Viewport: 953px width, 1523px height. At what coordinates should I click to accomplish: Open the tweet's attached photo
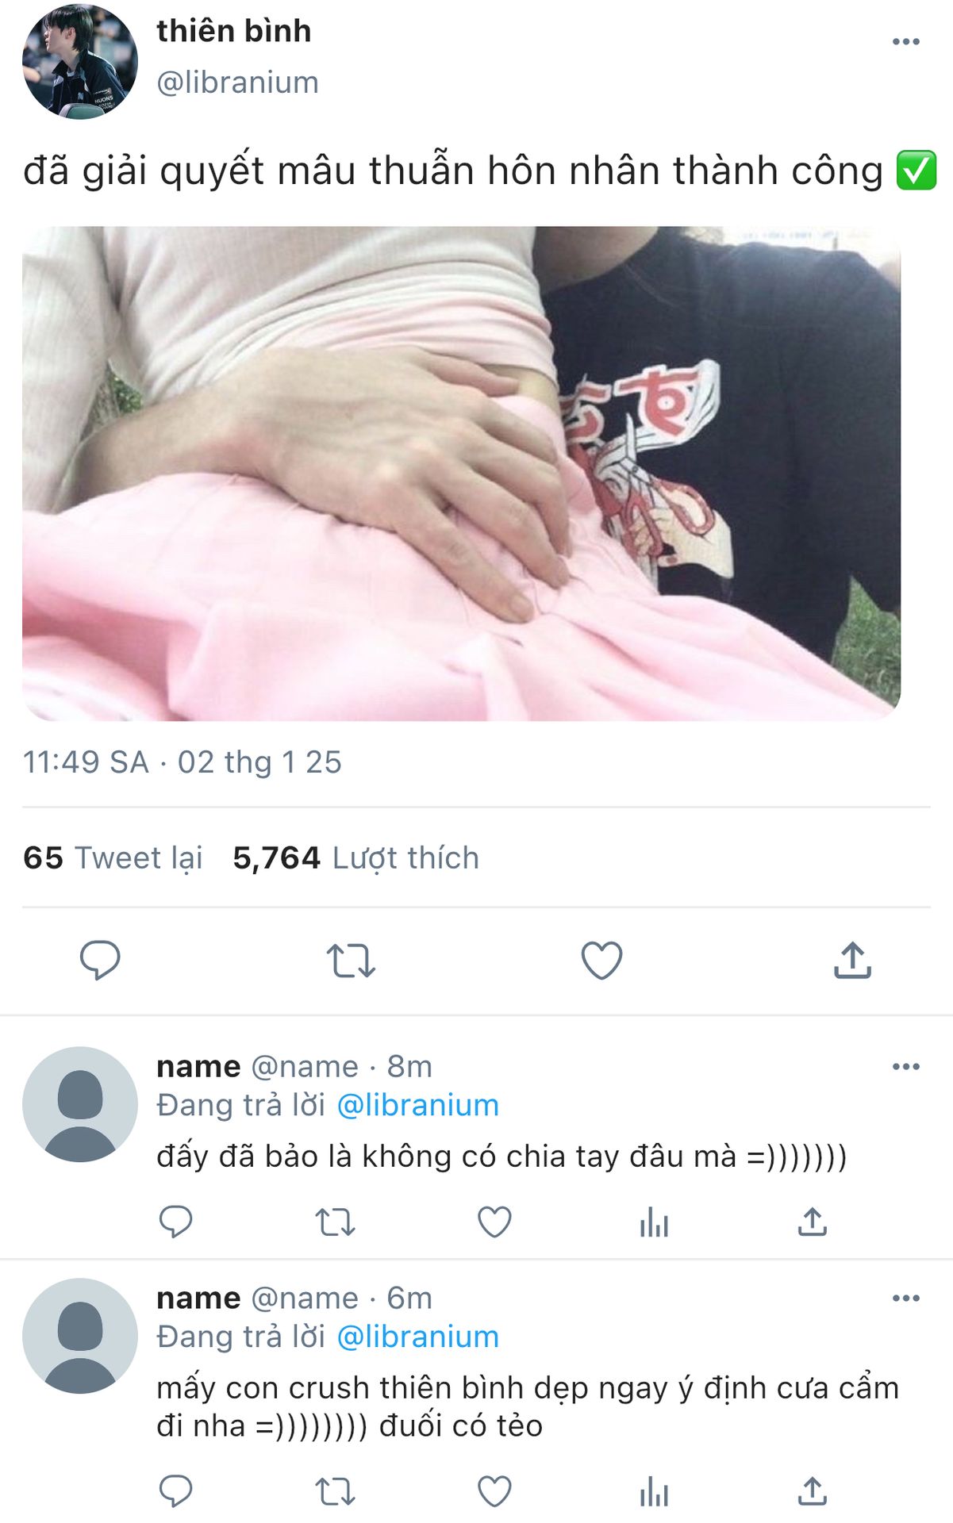[461, 474]
